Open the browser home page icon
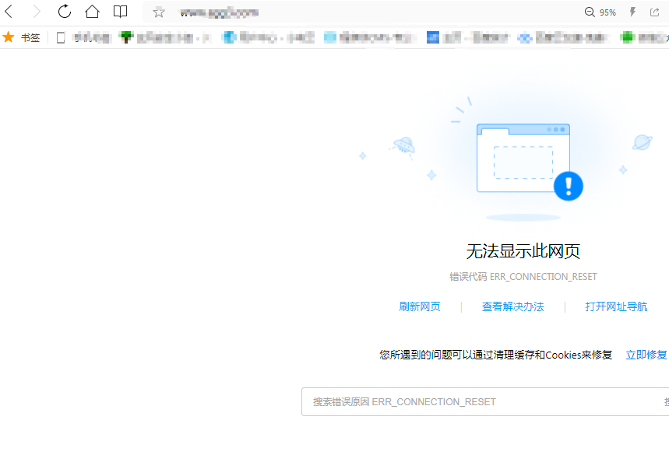Screen dimensions: 669x469 92,12
